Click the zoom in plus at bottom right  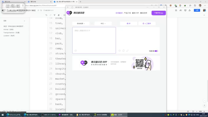(x=204, y=112)
